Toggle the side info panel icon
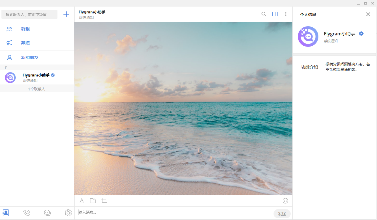Image resolution: width=377 pixels, height=220 pixels. [x=275, y=14]
